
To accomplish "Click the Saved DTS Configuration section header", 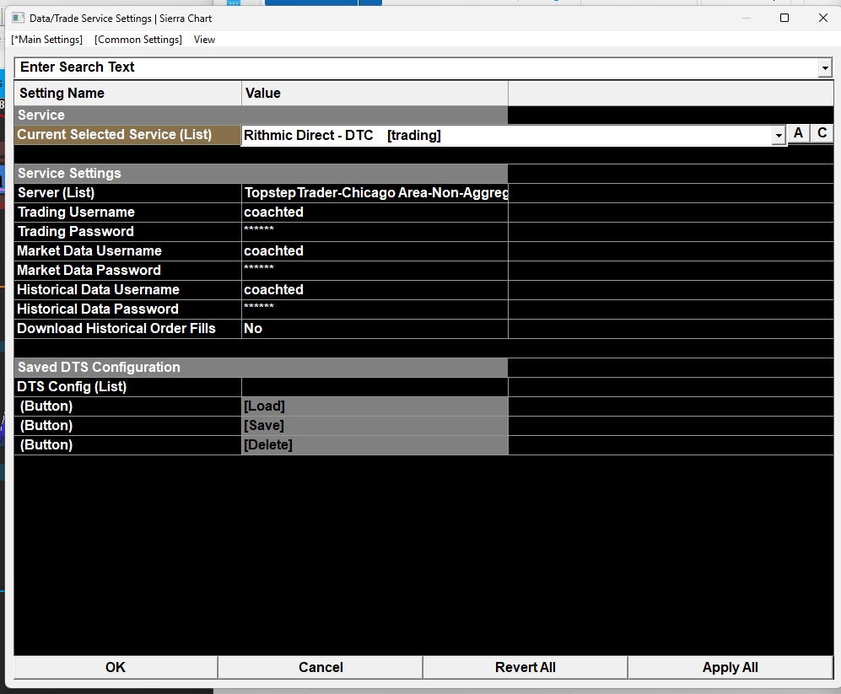I will (261, 368).
